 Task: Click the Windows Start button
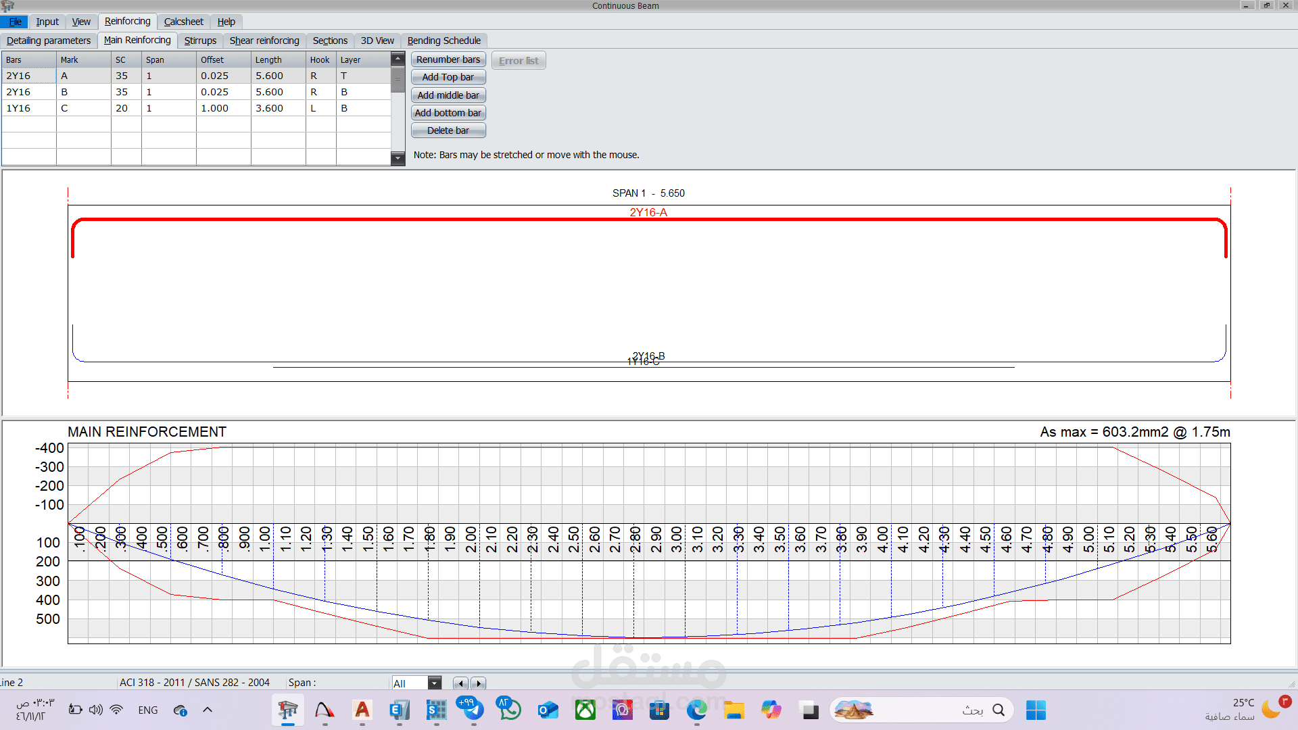pyautogui.click(x=1035, y=710)
